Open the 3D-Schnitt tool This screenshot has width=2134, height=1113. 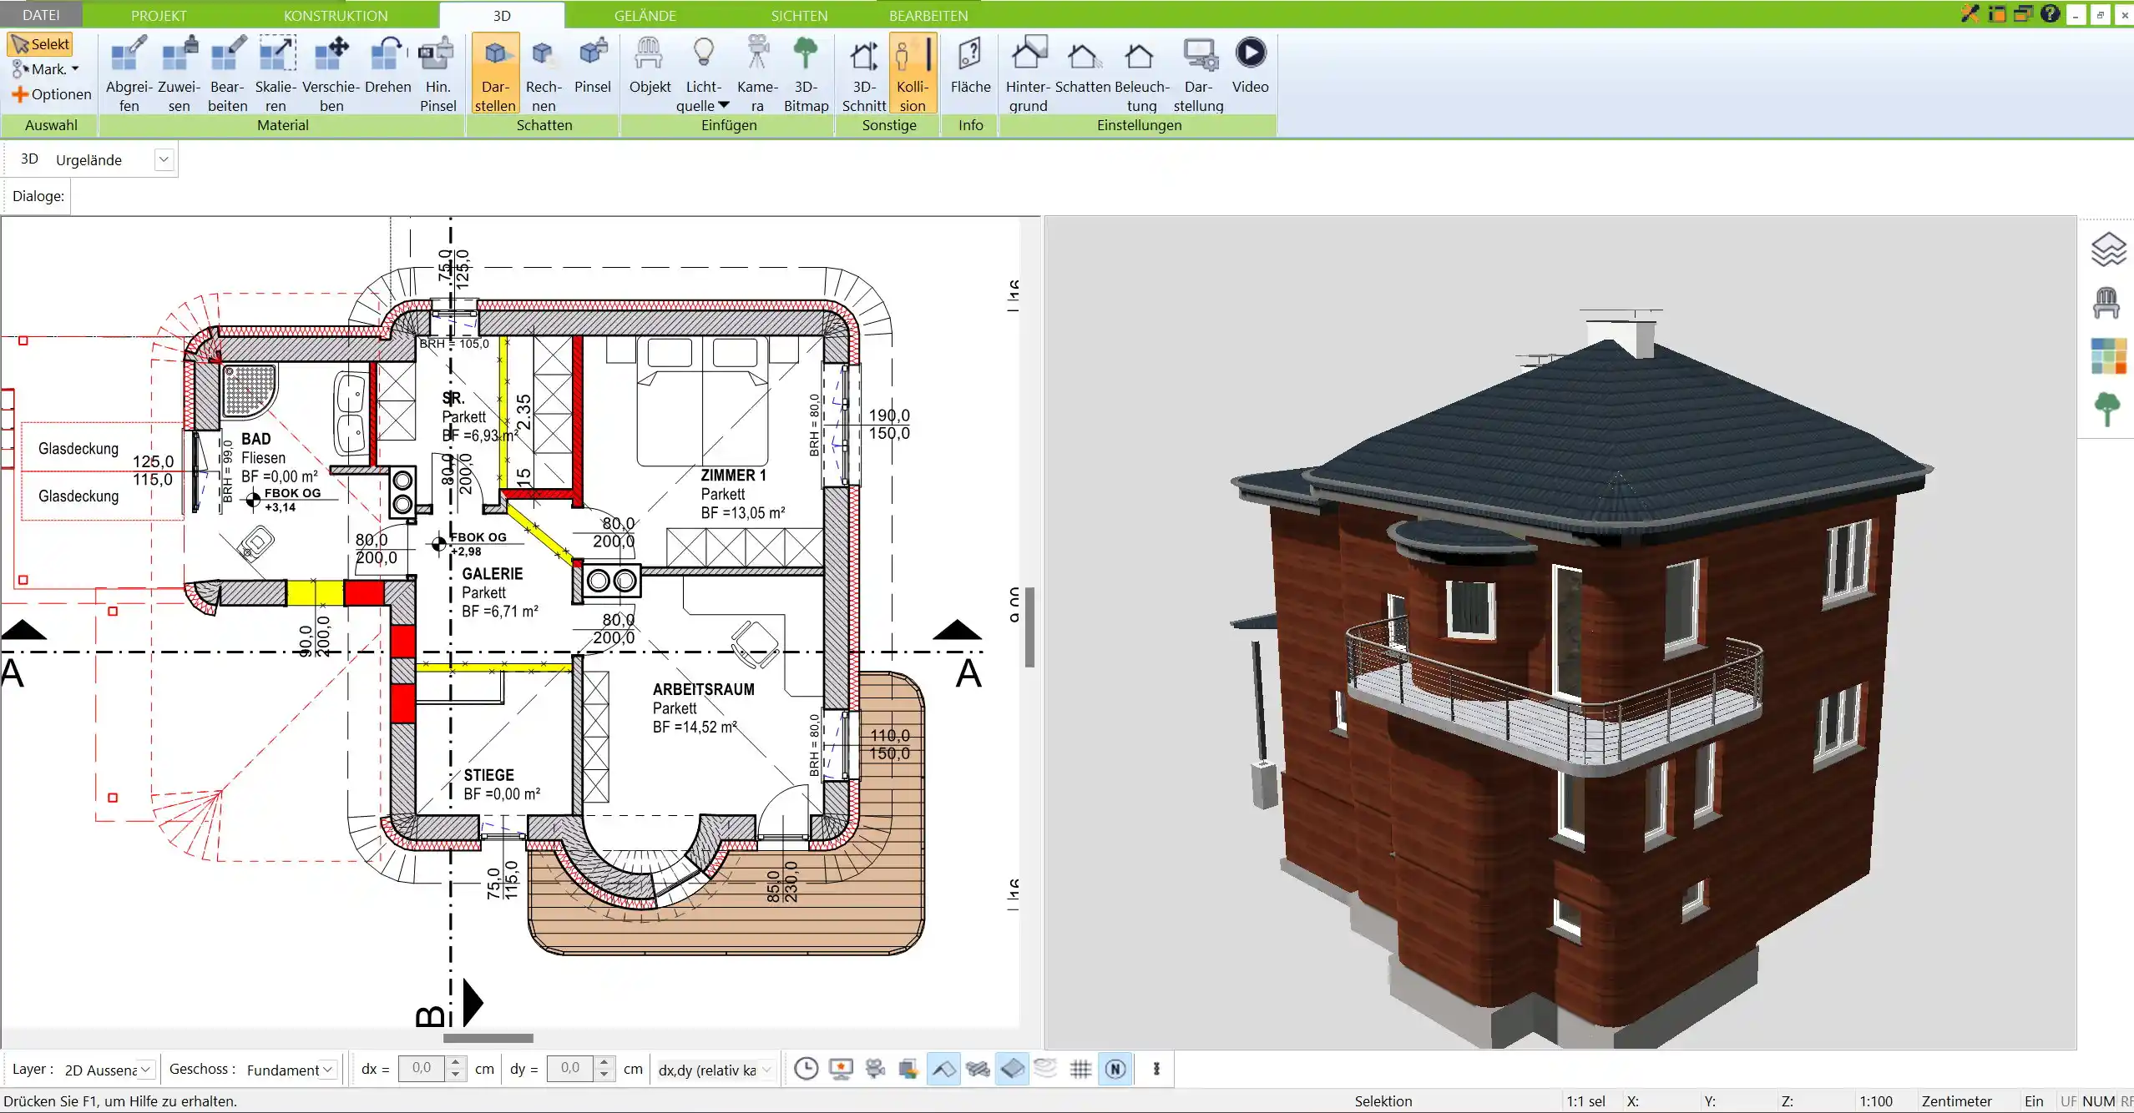pyautogui.click(x=864, y=73)
